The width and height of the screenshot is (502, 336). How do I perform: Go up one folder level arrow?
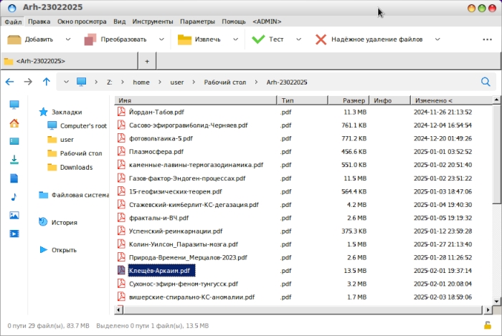(47, 82)
